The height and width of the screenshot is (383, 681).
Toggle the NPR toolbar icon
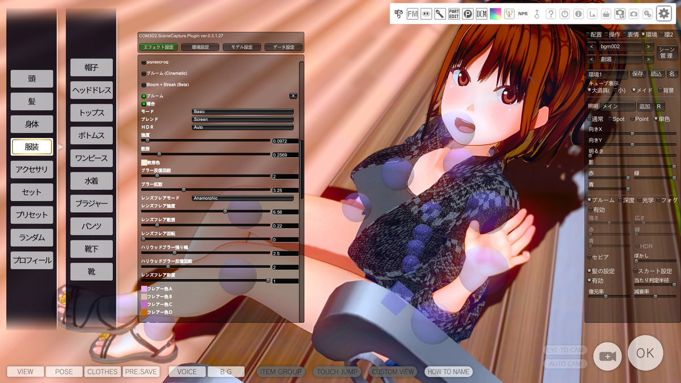pyautogui.click(x=523, y=14)
